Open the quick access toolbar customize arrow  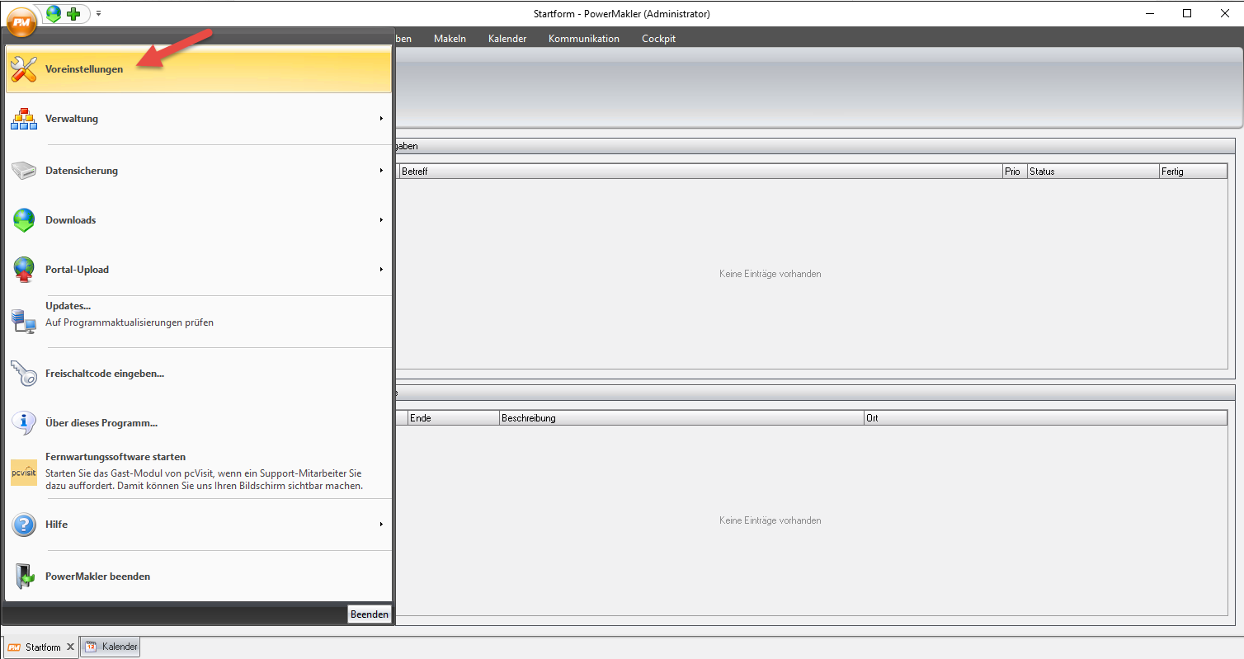(x=99, y=13)
